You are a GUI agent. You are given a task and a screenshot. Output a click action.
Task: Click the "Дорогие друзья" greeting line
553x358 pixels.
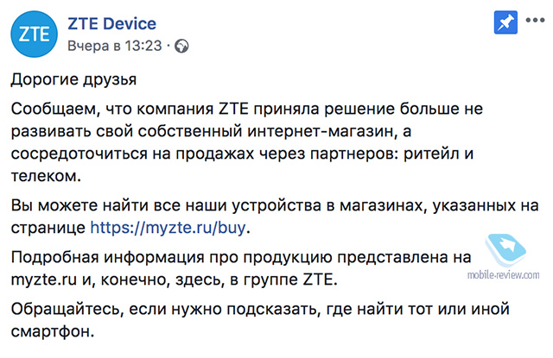(73, 80)
